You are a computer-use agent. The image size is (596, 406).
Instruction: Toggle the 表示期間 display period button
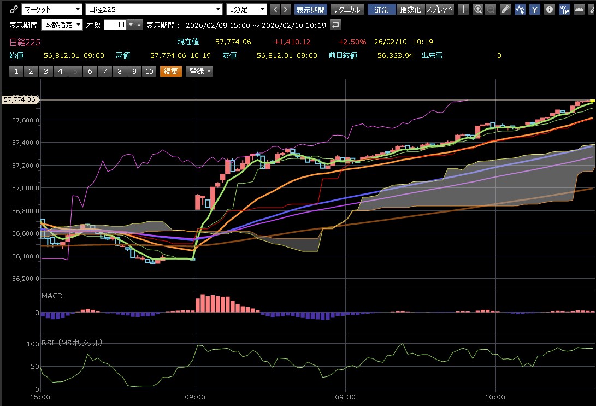(x=310, y=9)
